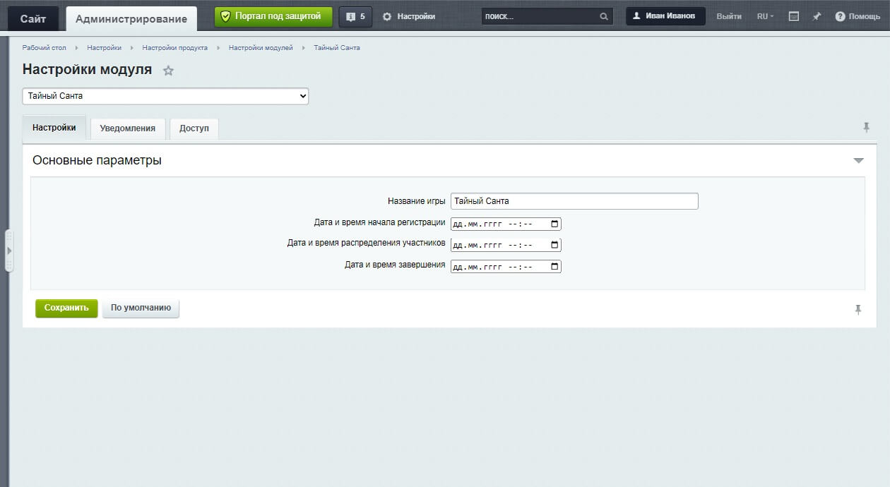Click the Название игры text field

574,201
